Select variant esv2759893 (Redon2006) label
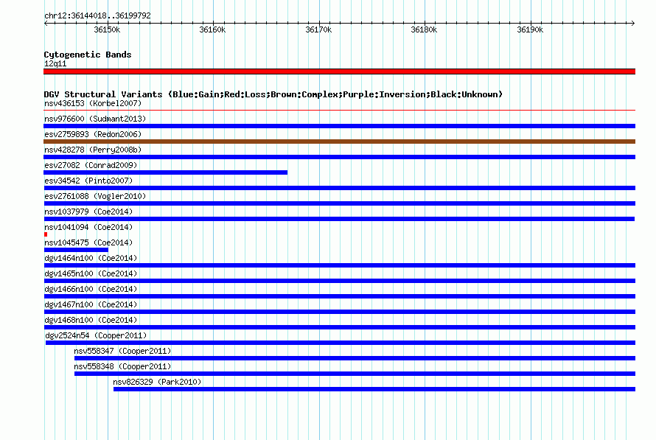The width and height of the screenshot is (656, 440). tap(93, 134)
